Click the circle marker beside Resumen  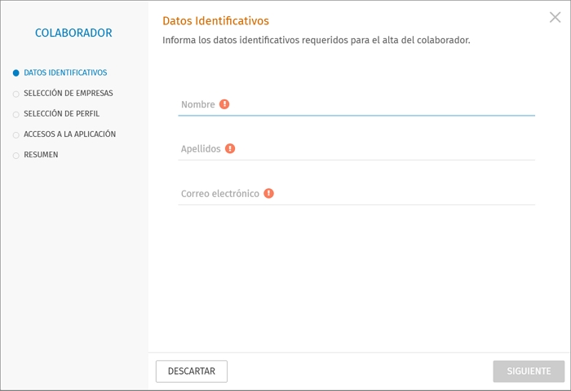click(16, 156)
